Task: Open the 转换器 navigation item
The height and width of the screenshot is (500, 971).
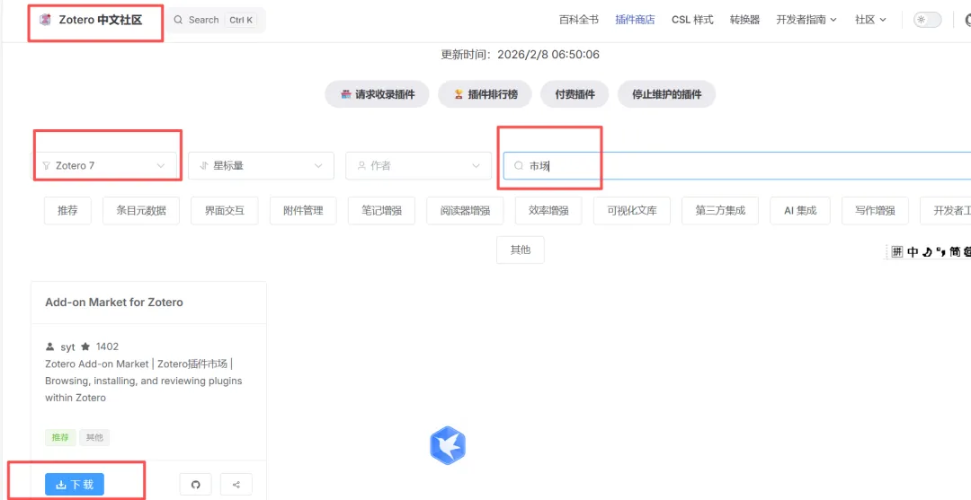Action: click(x=744, y=20)
